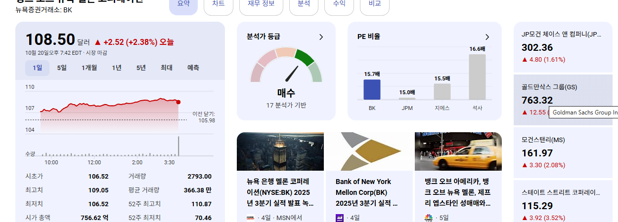Open JP모건 체이스 앤 컴퍼니 stock card
The image size is (618, 222).
tap(563, 46)
